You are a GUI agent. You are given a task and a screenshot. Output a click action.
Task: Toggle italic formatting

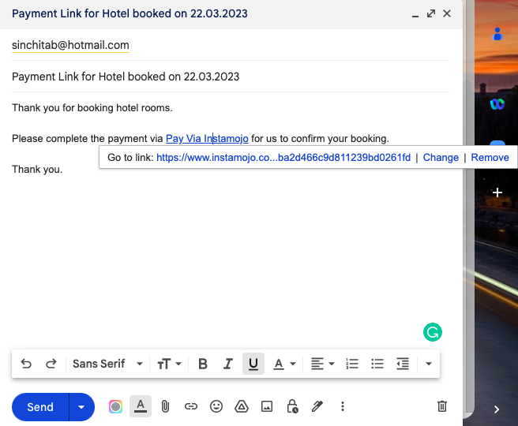coord(228,364)
